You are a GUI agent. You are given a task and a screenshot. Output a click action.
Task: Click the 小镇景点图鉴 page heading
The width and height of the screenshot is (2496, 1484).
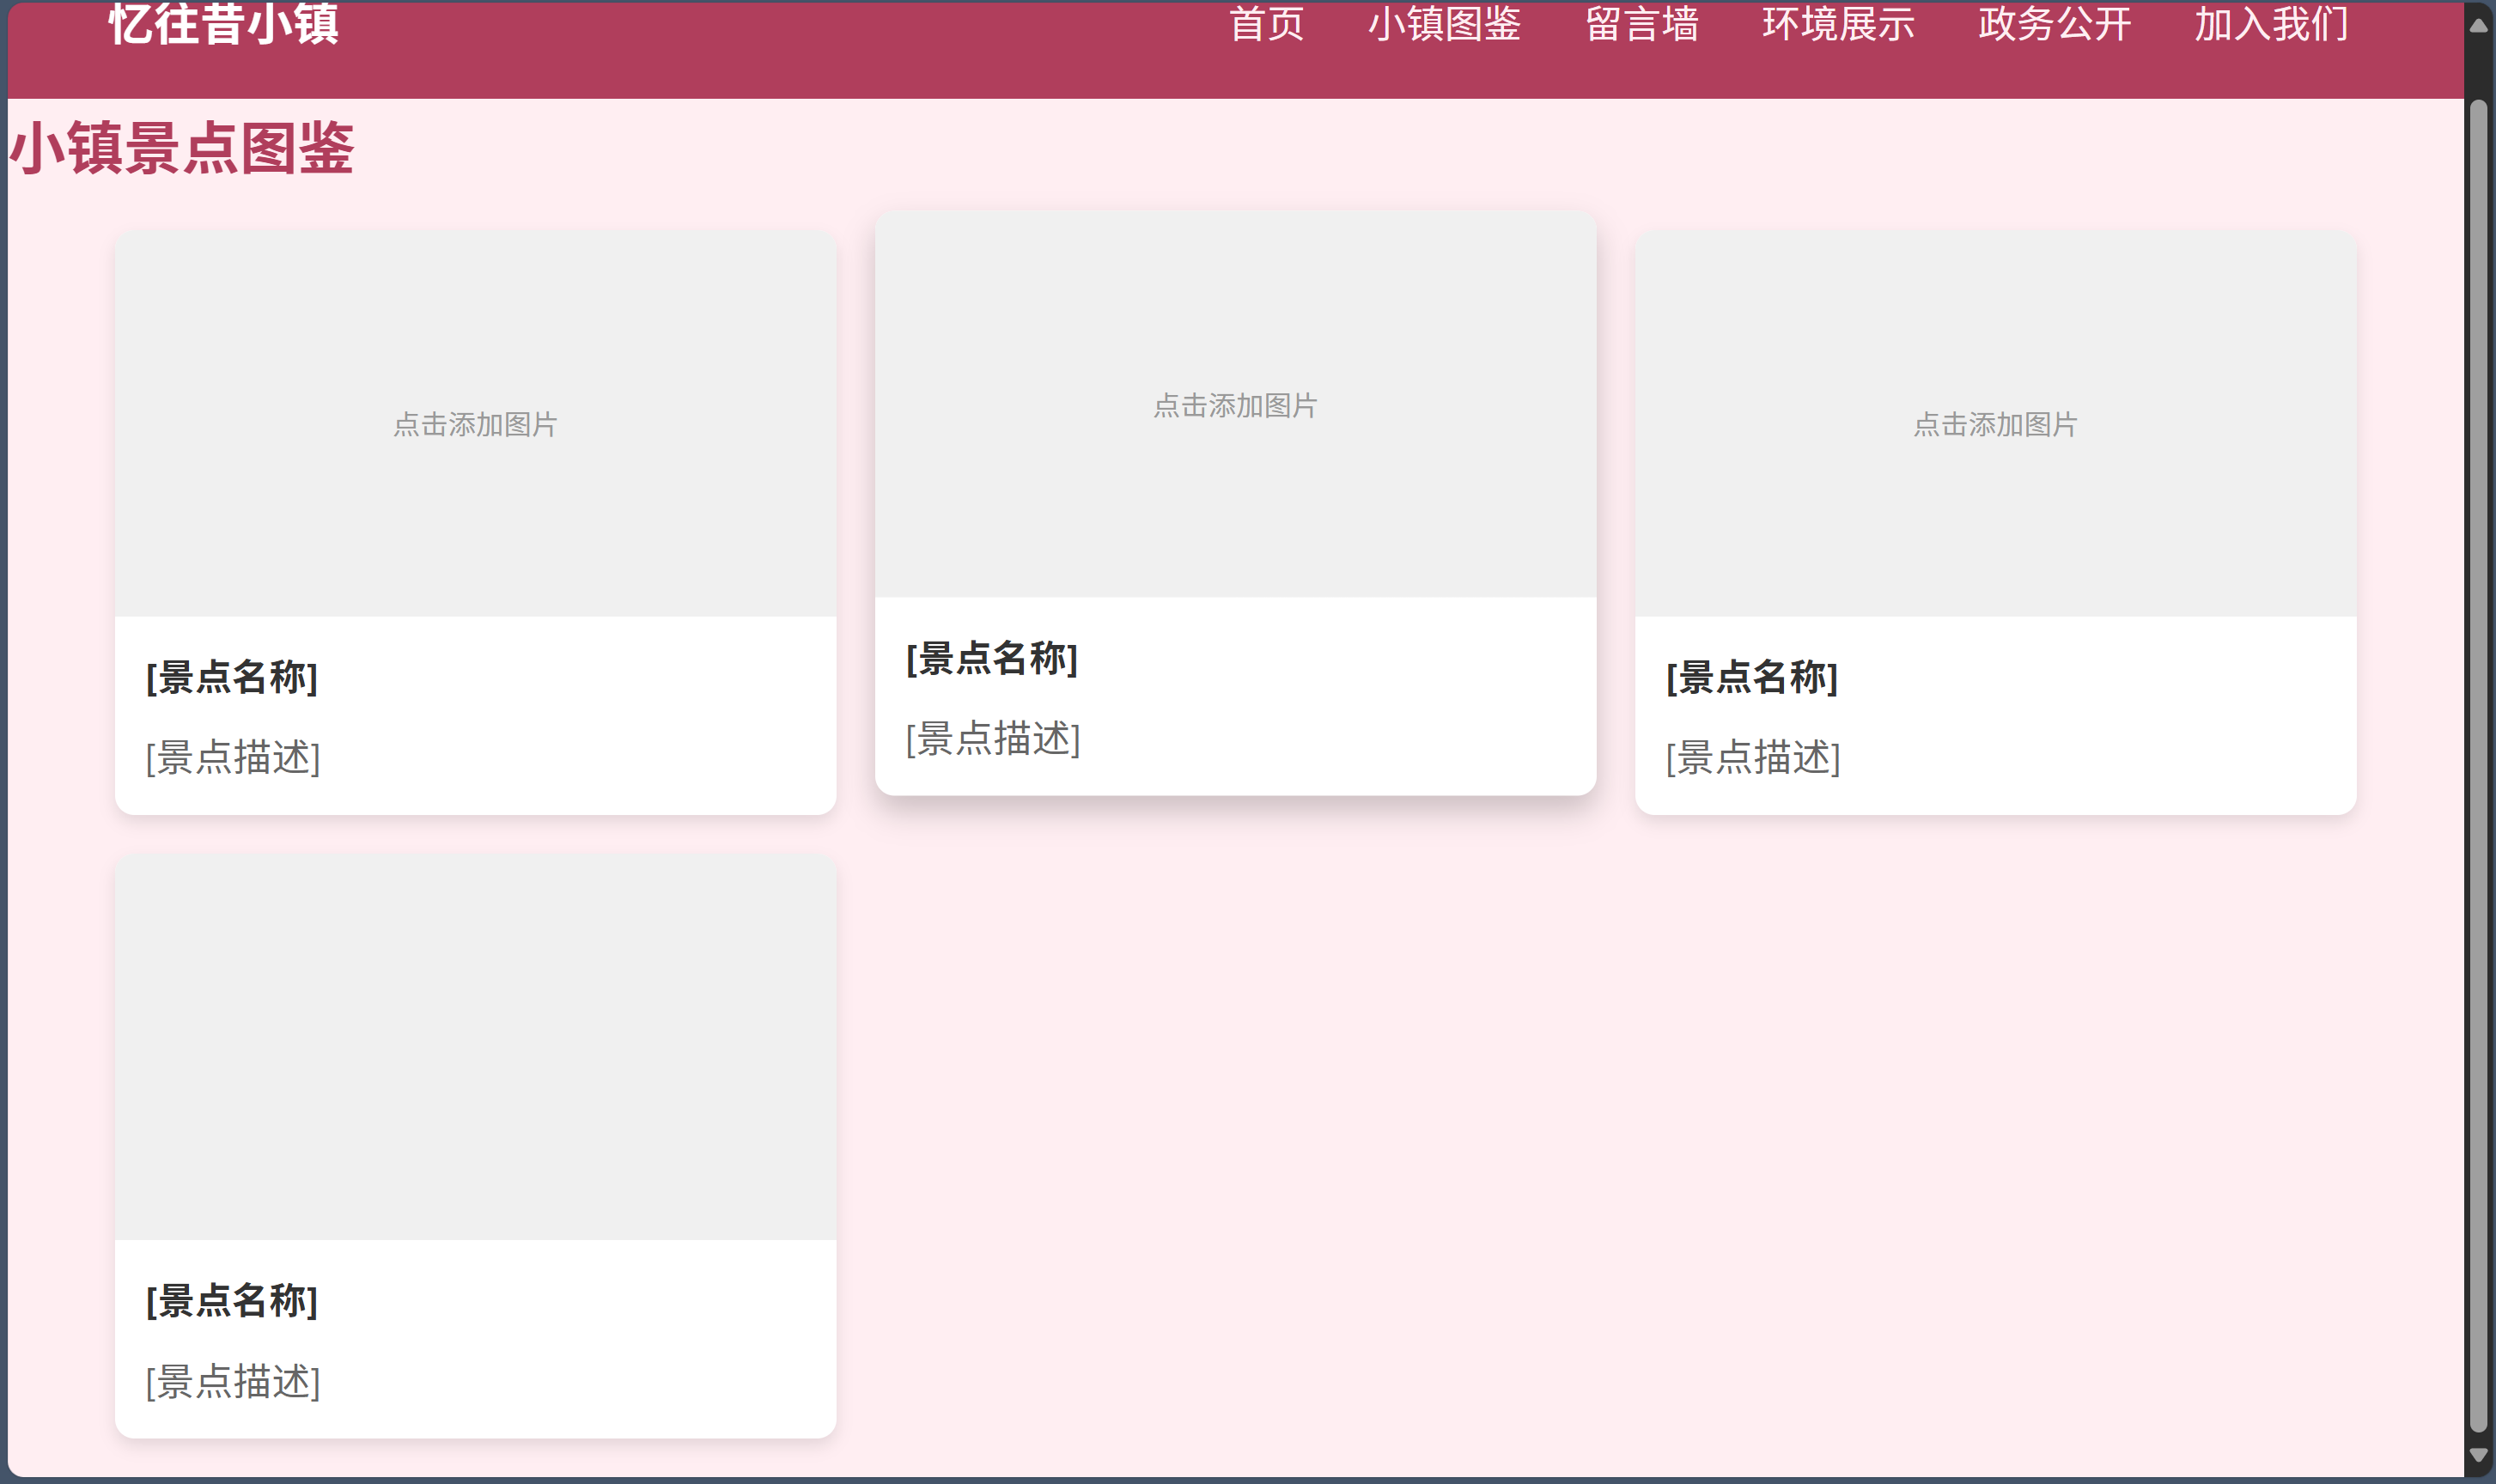181,149
